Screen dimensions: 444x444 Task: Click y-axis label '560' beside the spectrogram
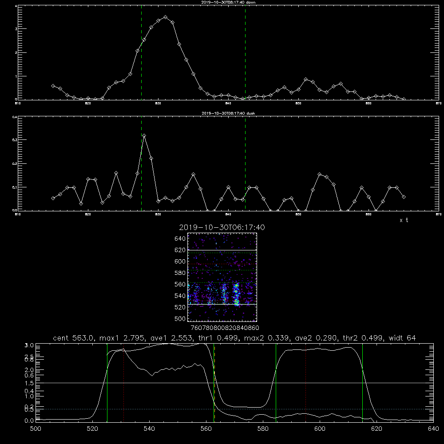(x=180, y=284)
